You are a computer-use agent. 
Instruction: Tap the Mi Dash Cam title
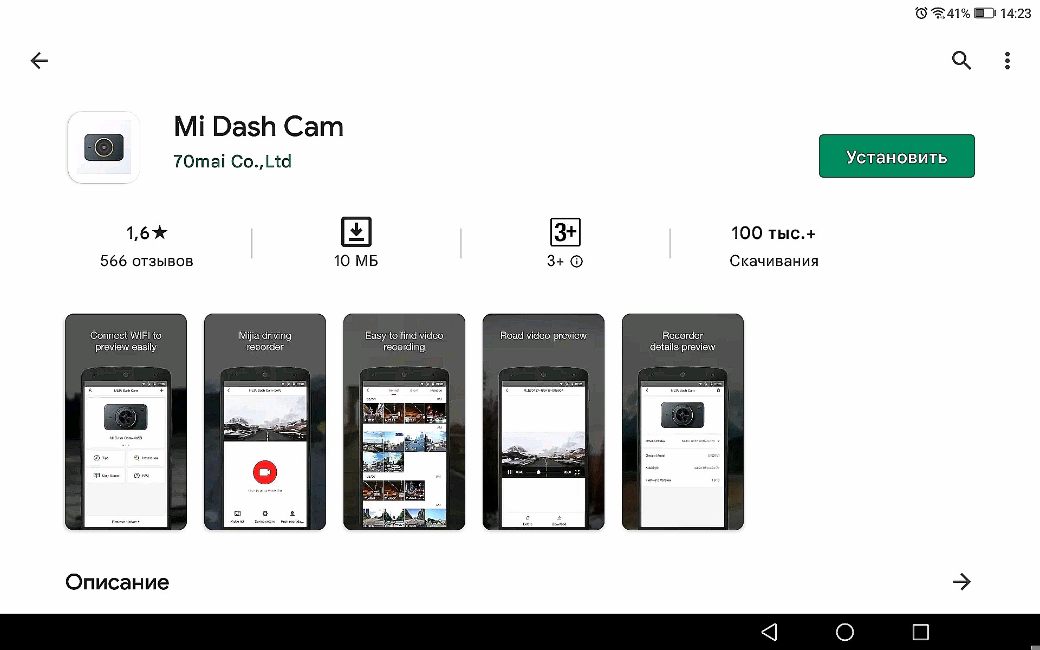pyautogui.click(x=258, y=127)
